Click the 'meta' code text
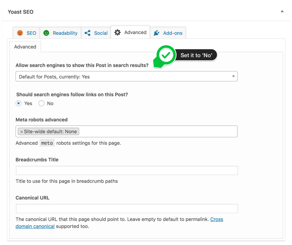This screenshot has height=245, width=292. 47,143
